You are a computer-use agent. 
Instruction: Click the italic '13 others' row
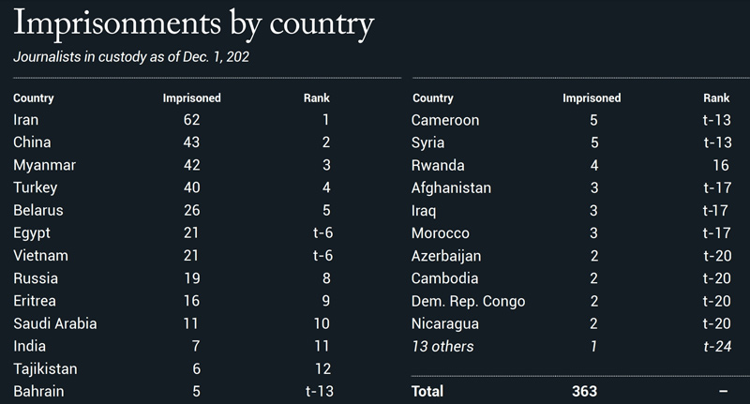[572, 346]
